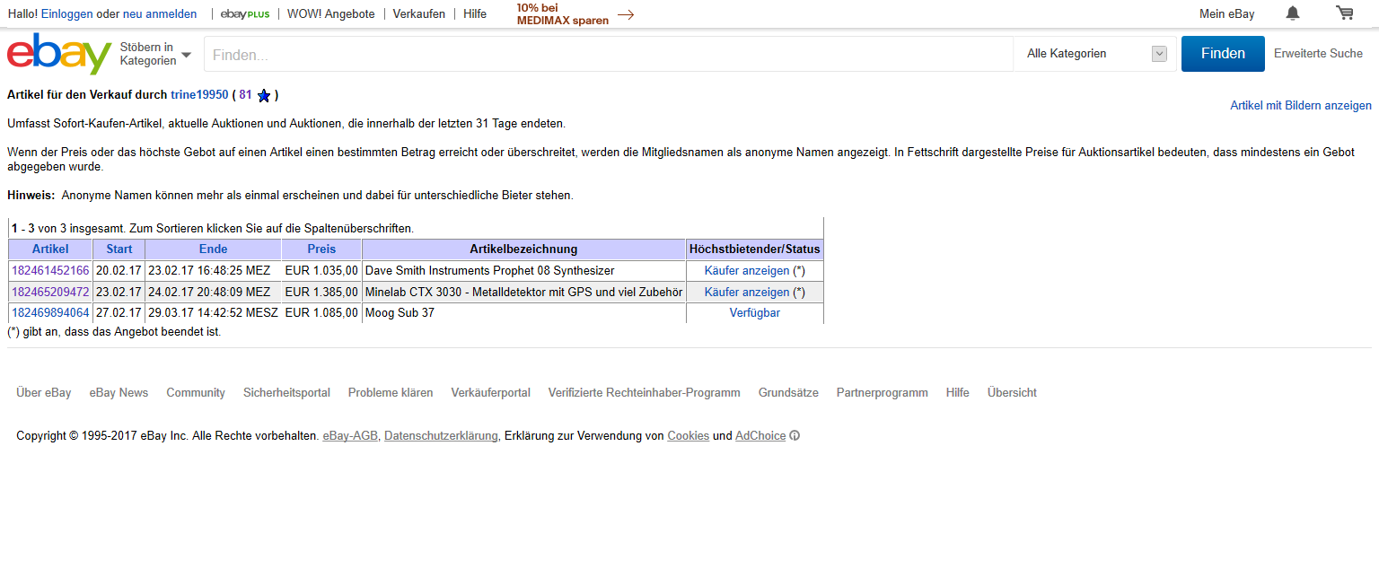Expand the Mein eBay menu
Screen dimensions: 1379x586
1226,14
